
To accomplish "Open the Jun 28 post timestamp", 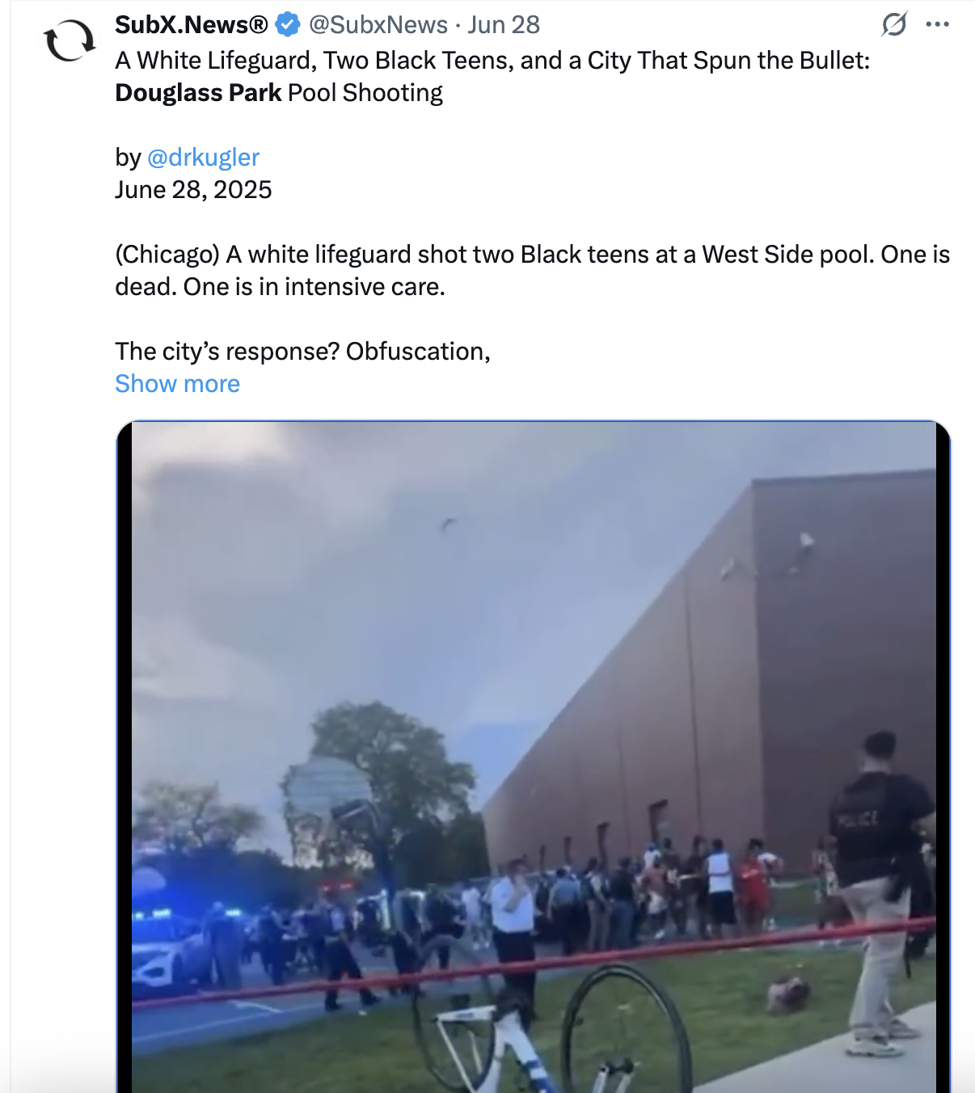I will click(x=503, y=25).
